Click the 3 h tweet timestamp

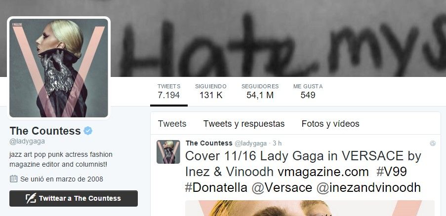coord(277,144)
